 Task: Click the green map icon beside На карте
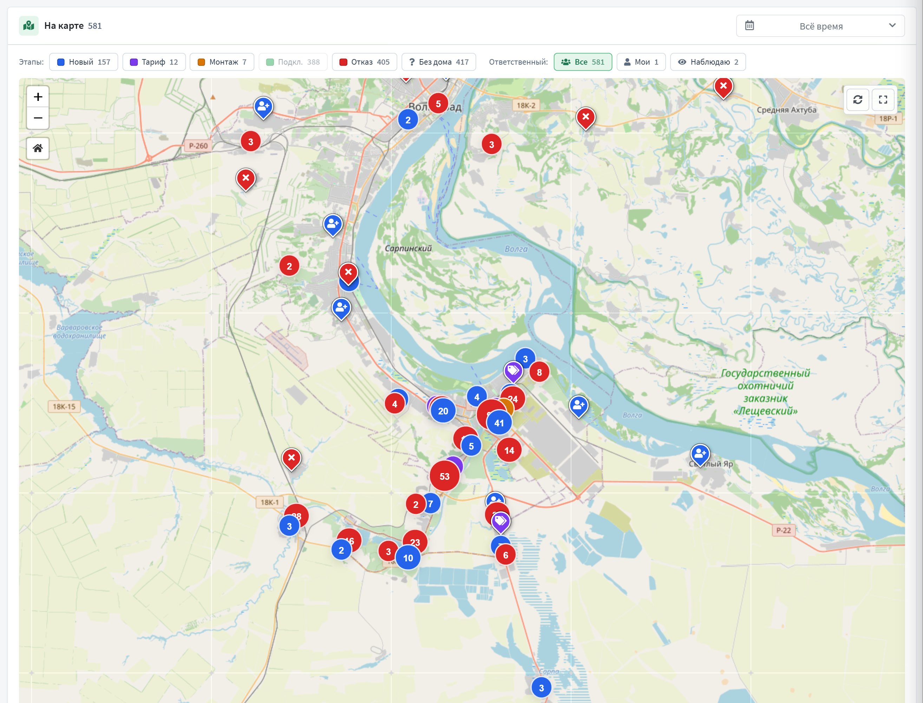[x=29, y=26]
